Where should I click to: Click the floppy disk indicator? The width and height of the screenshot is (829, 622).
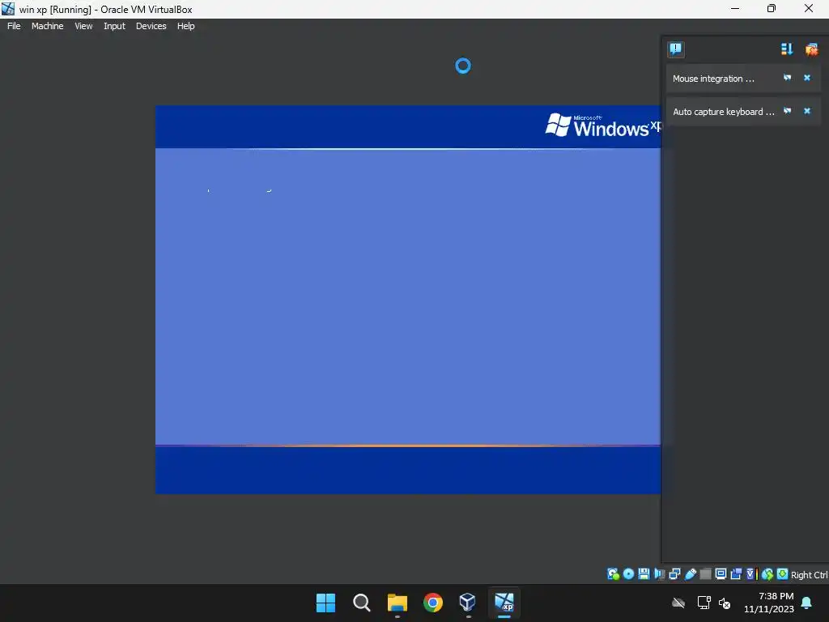click(644, 574)
